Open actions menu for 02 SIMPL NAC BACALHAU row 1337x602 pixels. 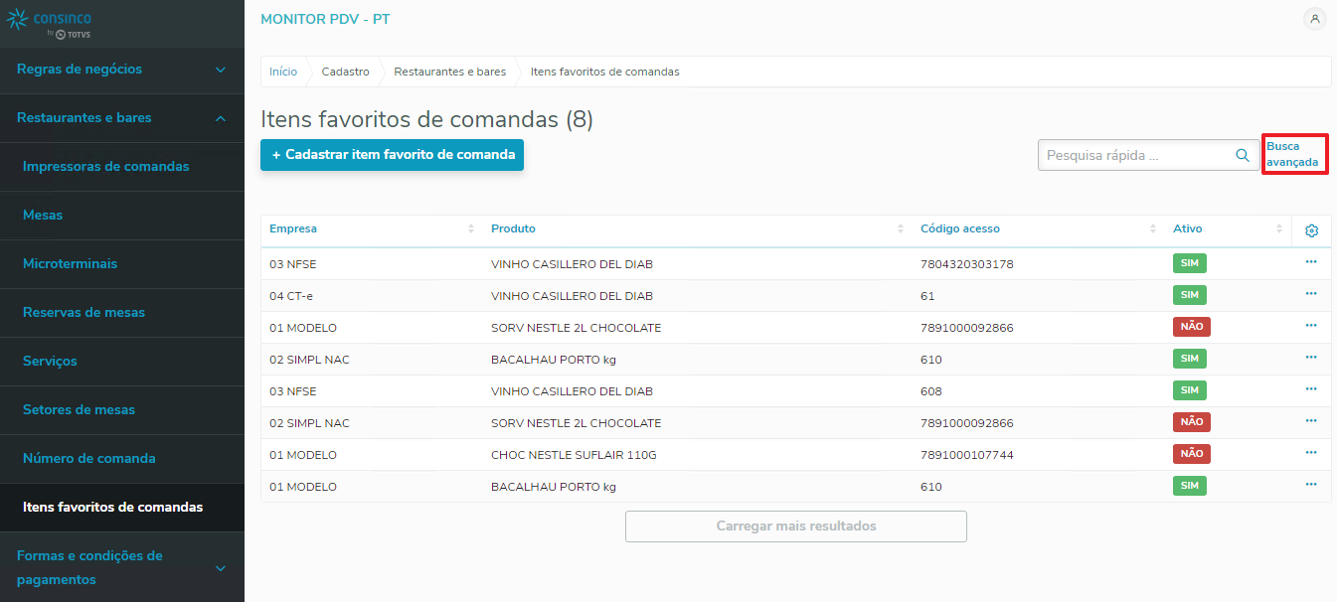(1311, 357)
